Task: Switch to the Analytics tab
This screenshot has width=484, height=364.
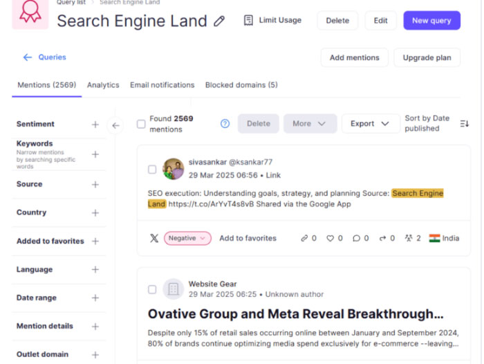Action: tap(103, 85)
